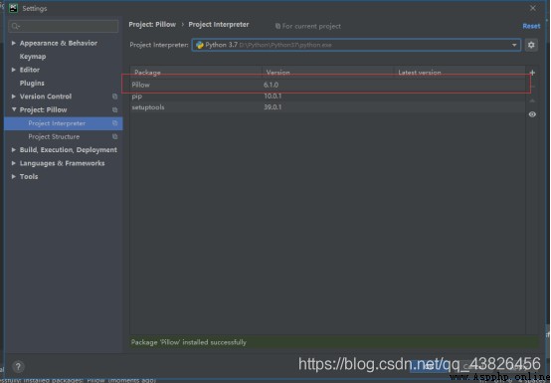Open the Project Interpreter dropdown

356,45
